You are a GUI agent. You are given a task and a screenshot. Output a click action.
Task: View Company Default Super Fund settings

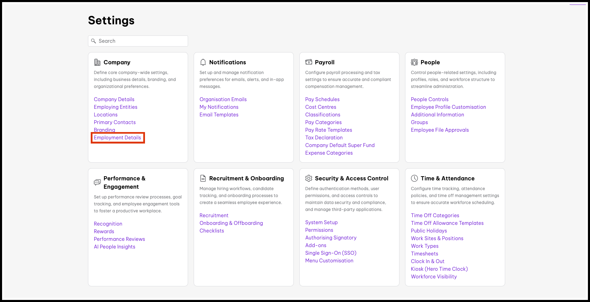pyautogui.click(x=340, y=145)
